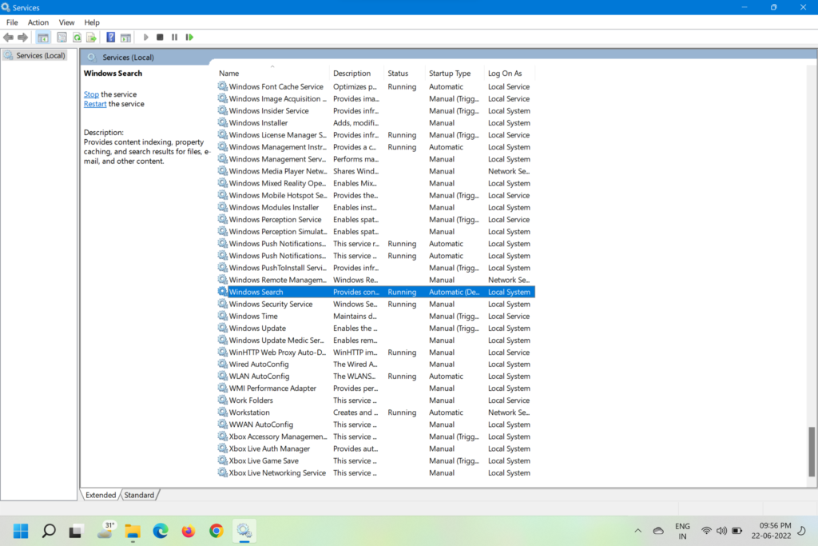Click the Restart the service link
This screenshot has width=818, height=546.
[95, 104]
